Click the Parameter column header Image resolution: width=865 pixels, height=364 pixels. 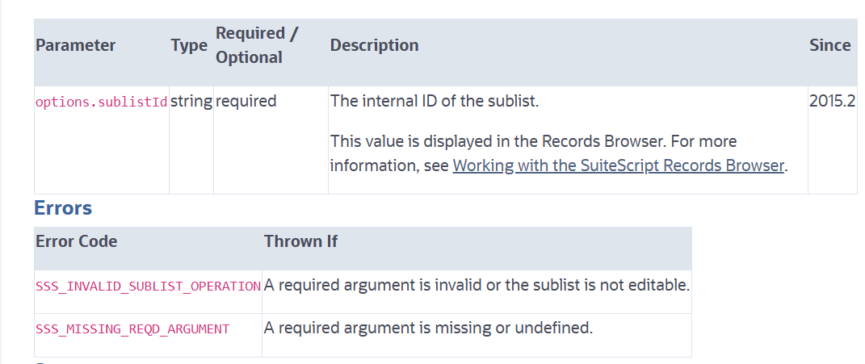tap(75, 45)
